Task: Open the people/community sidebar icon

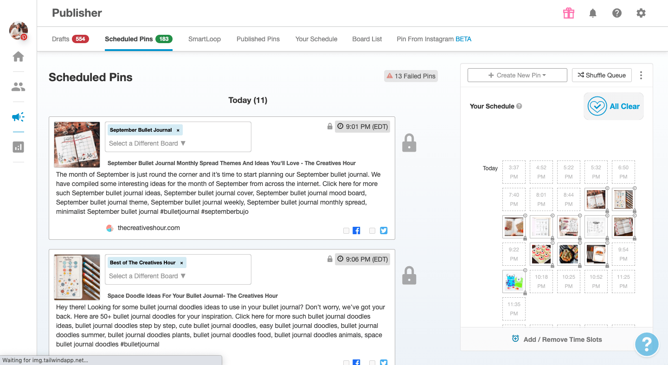Action: tap(18, 87)
